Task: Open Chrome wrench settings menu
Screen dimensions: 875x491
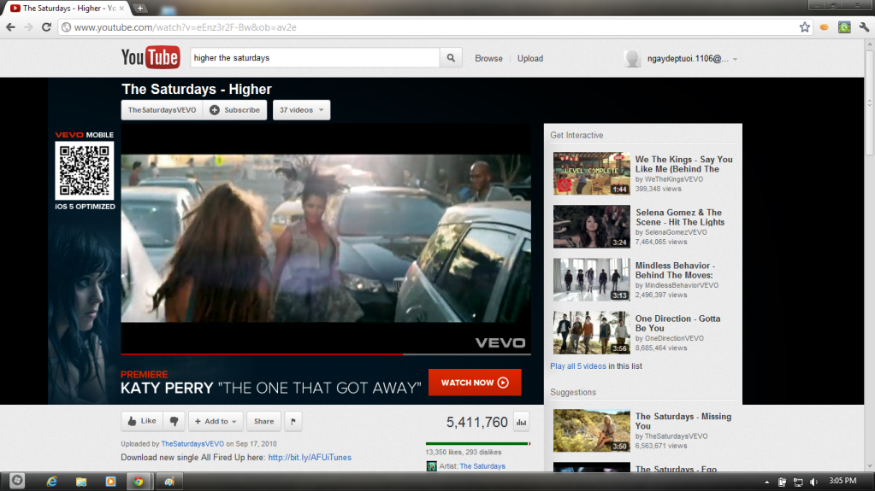Action: [864, 26]
